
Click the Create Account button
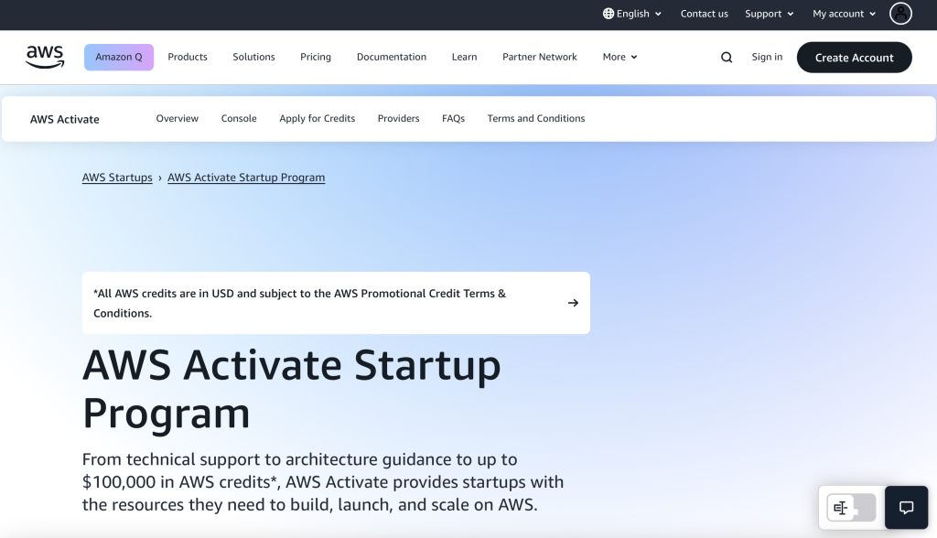[854, 57]
